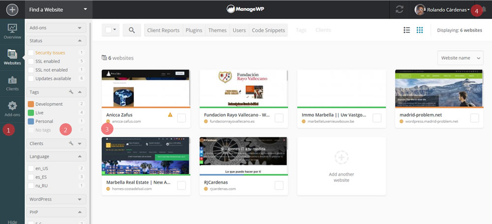Click the status dot beside homes-costadelsol.com

[108, 189]
